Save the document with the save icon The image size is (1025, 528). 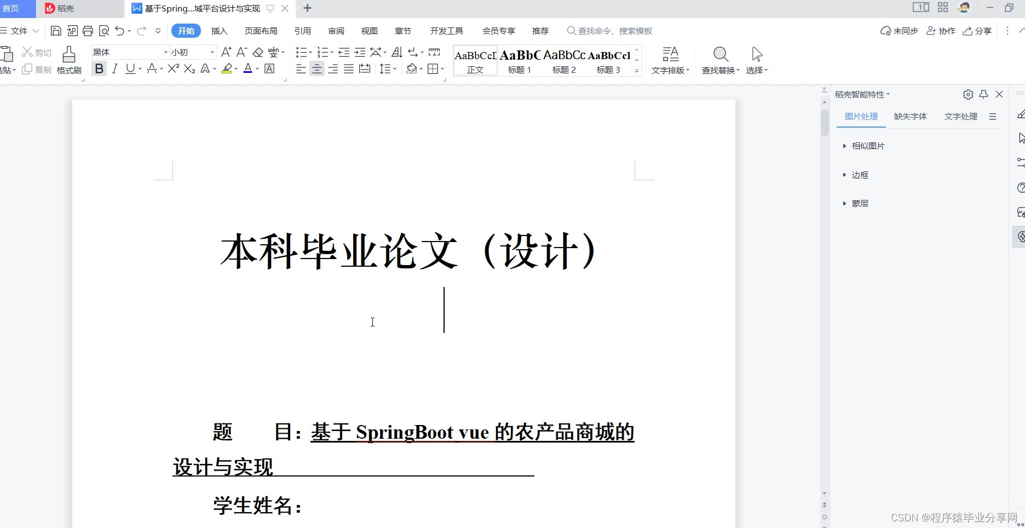click(56, 31)
